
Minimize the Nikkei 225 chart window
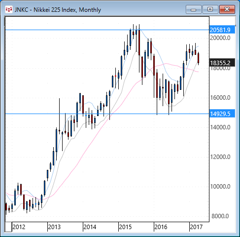click(194, 9)
